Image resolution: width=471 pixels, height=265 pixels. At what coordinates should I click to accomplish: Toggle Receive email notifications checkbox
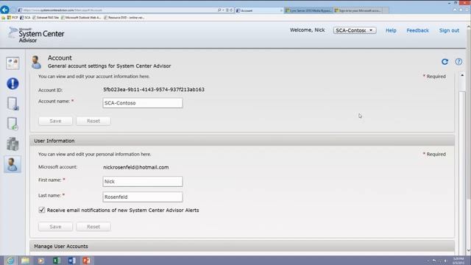[42, 210]
